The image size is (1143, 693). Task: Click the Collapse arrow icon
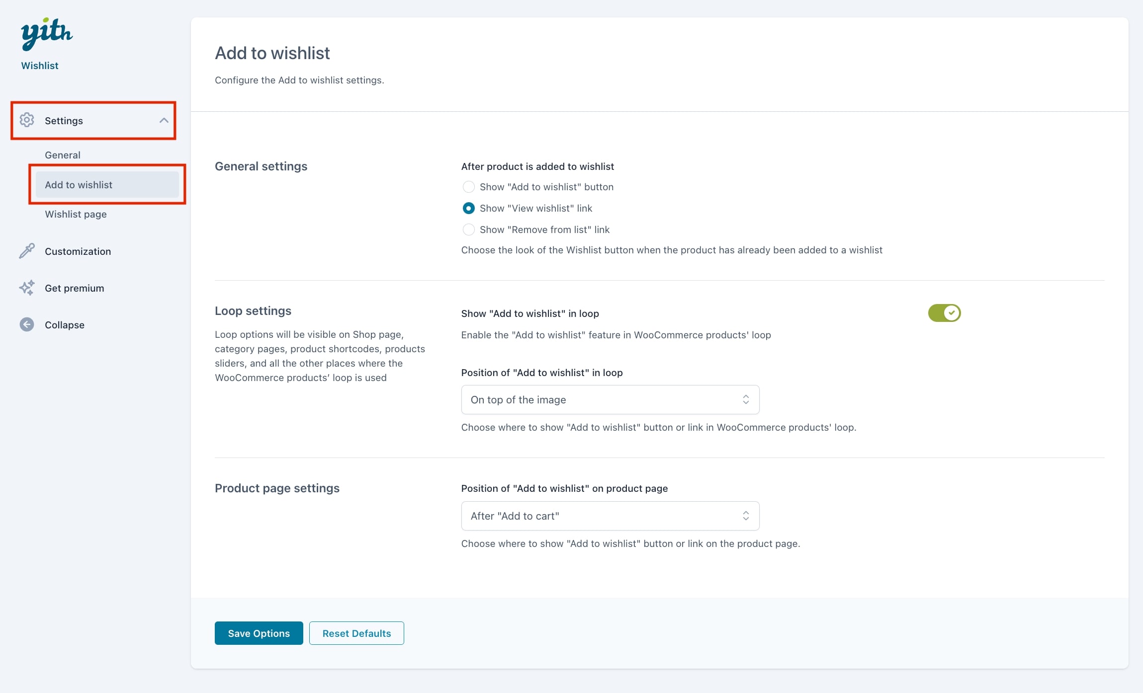(x=27, y=324)
